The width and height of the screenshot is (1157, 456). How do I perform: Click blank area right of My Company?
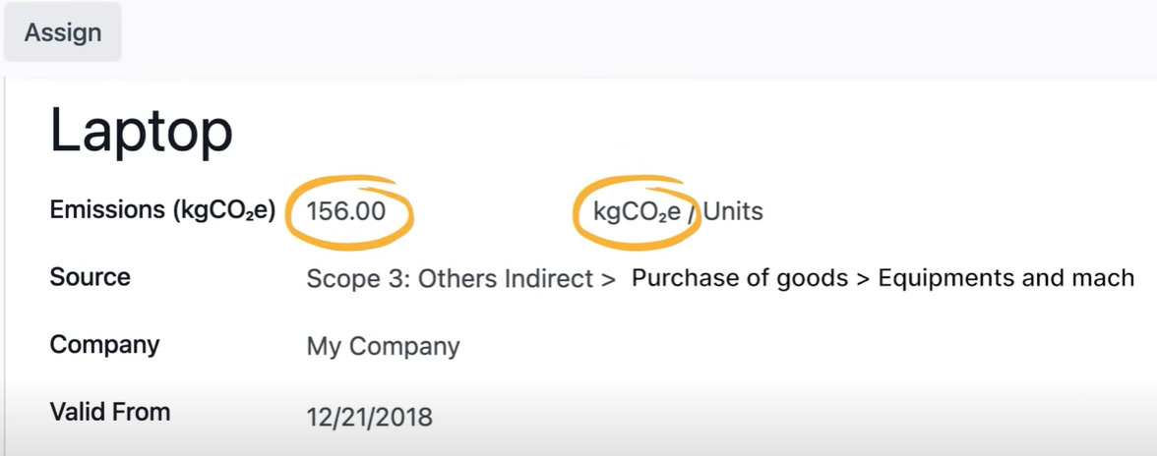787,347
